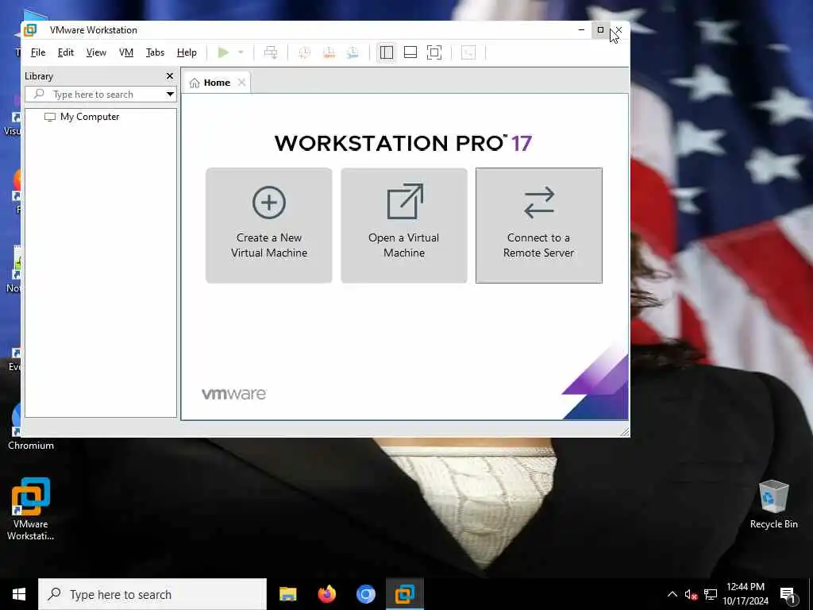Viewport: 813px width, 610px height.
Task: Click Create a New Virtual Machine tile
Action: 269,226
